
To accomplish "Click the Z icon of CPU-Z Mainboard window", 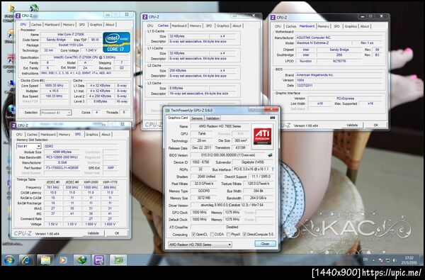I will tap(273, 17).
